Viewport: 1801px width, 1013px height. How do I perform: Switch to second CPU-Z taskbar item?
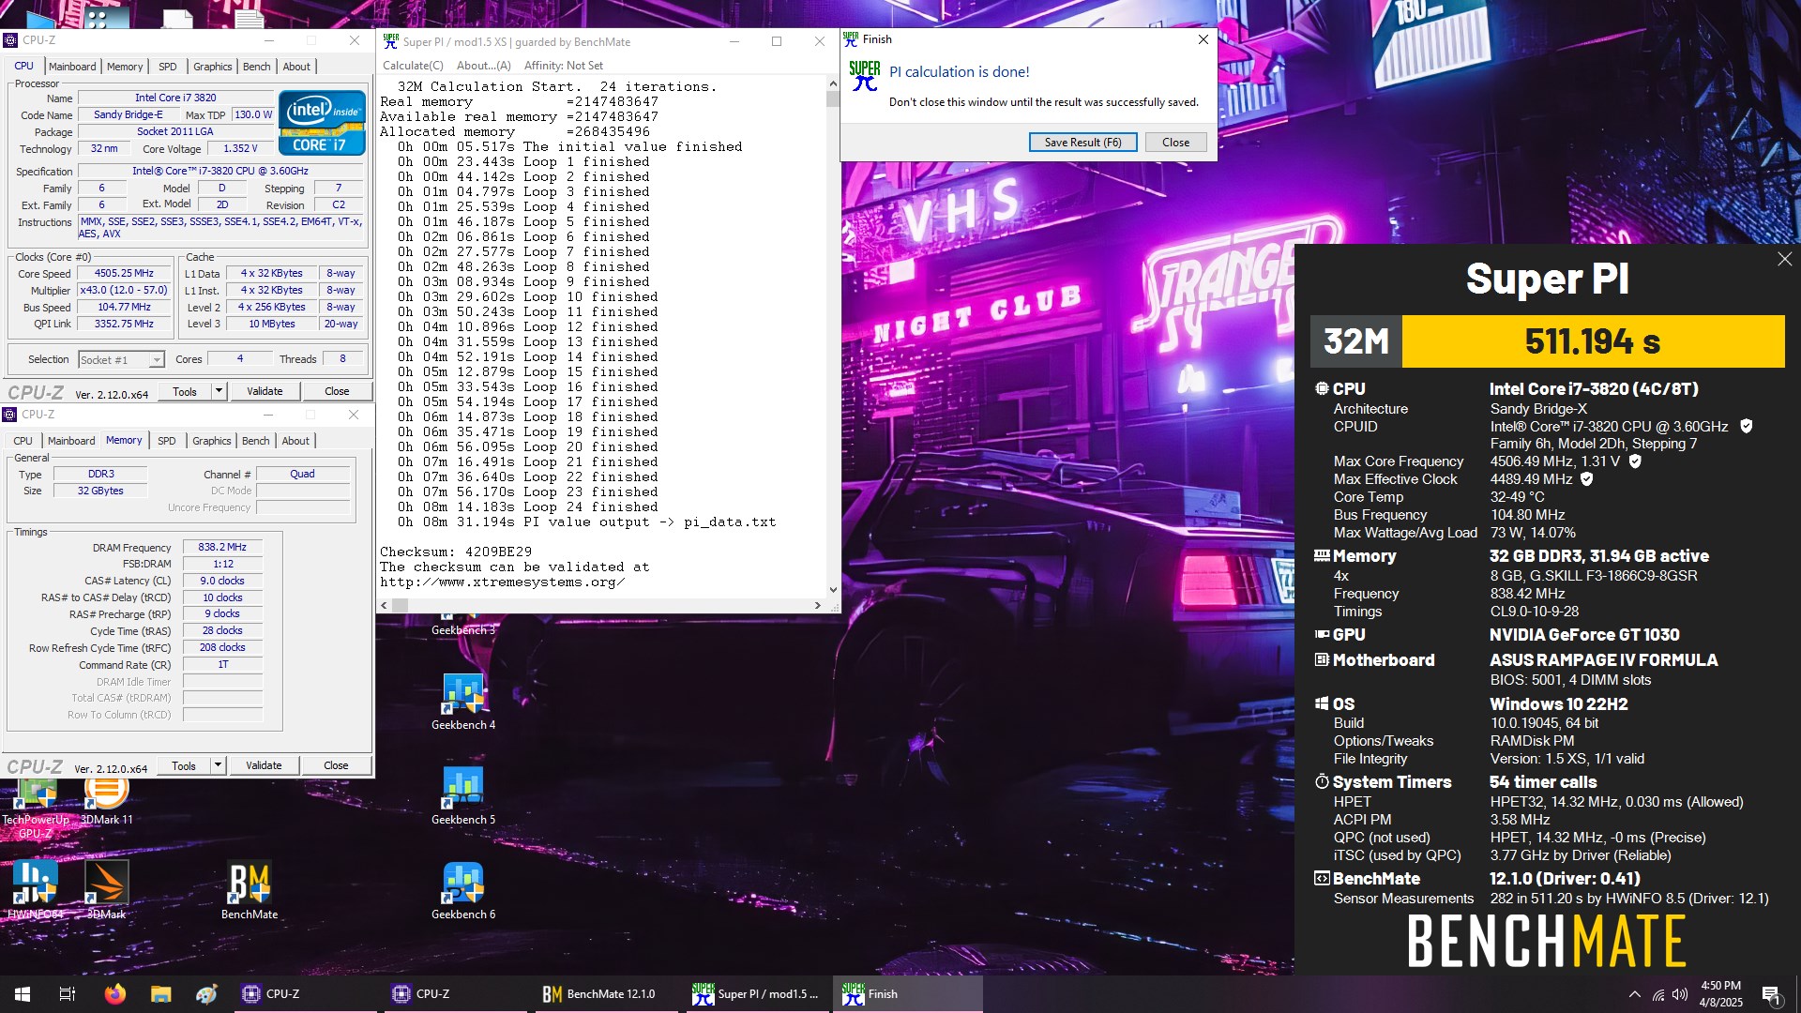pyautogui.click(x=455, y=994)
